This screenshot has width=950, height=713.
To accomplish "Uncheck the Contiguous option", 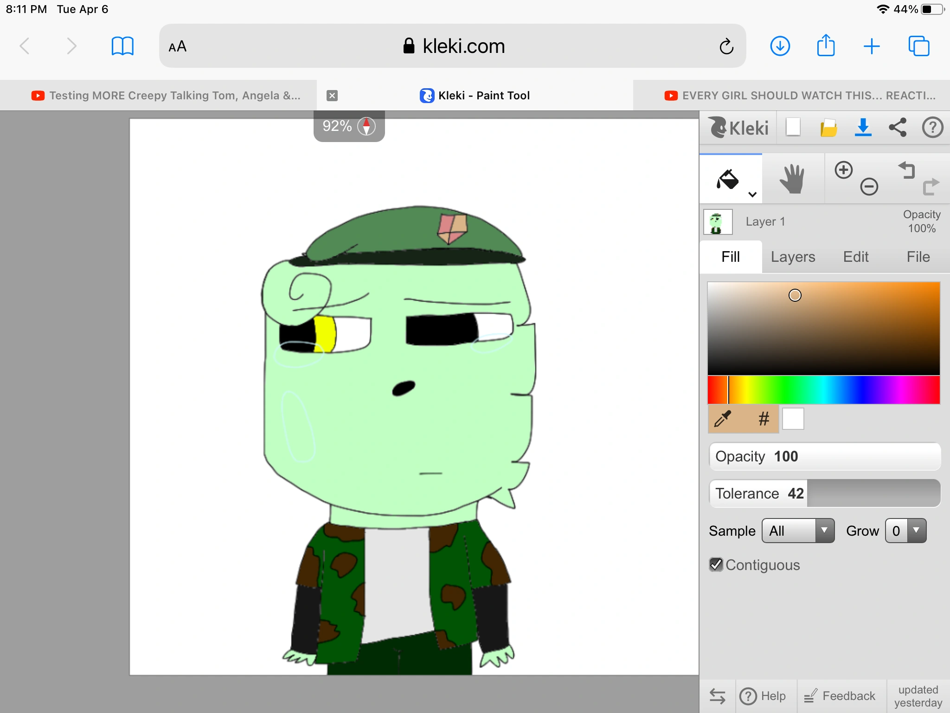I will coord(715,564).
